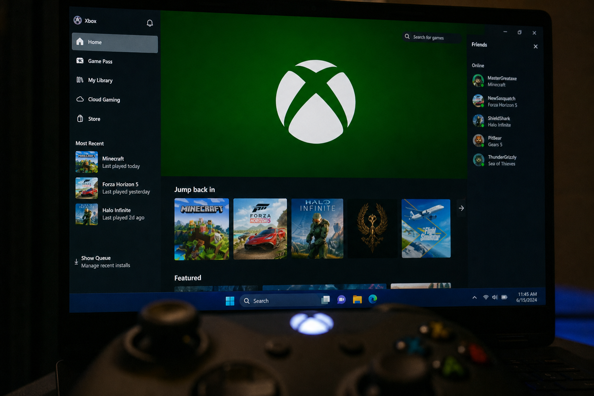Screen dimensions: 594x396
Task: Click the Xbox profile avatar icon
Action: click(x=78, y=20)
